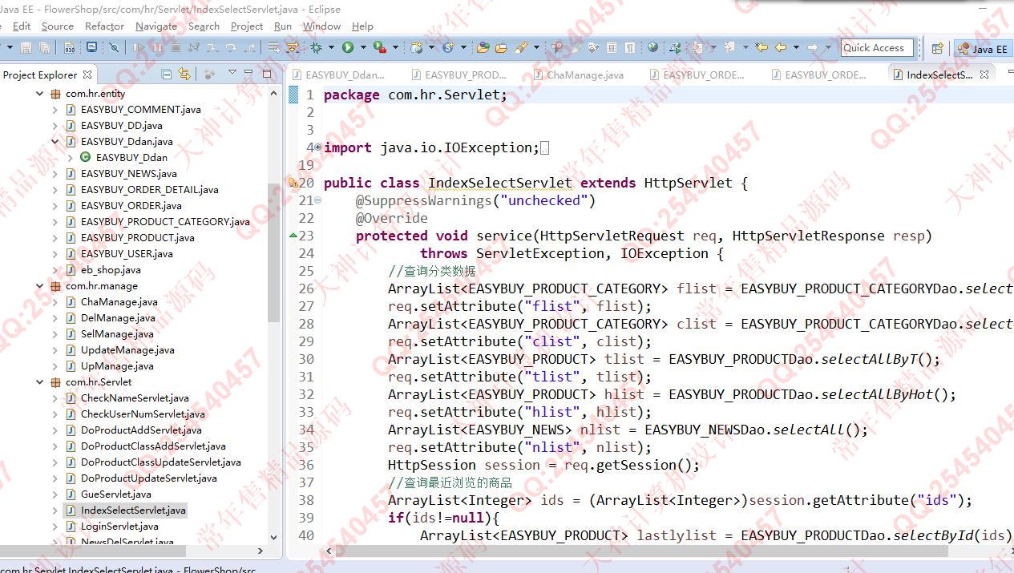This screenshot has width=1014, height=573.
Task: Navigate forward with the right arrow
Action: pos(813,47)
